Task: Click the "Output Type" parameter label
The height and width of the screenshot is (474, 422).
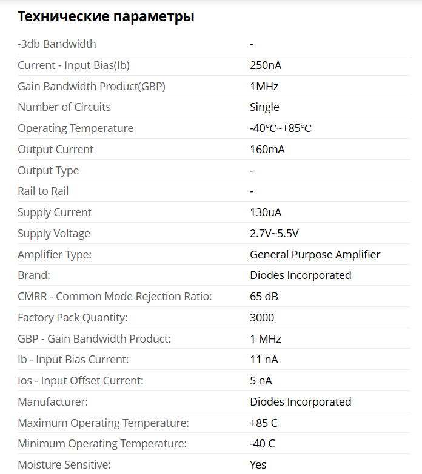Action: pos(49,171)
